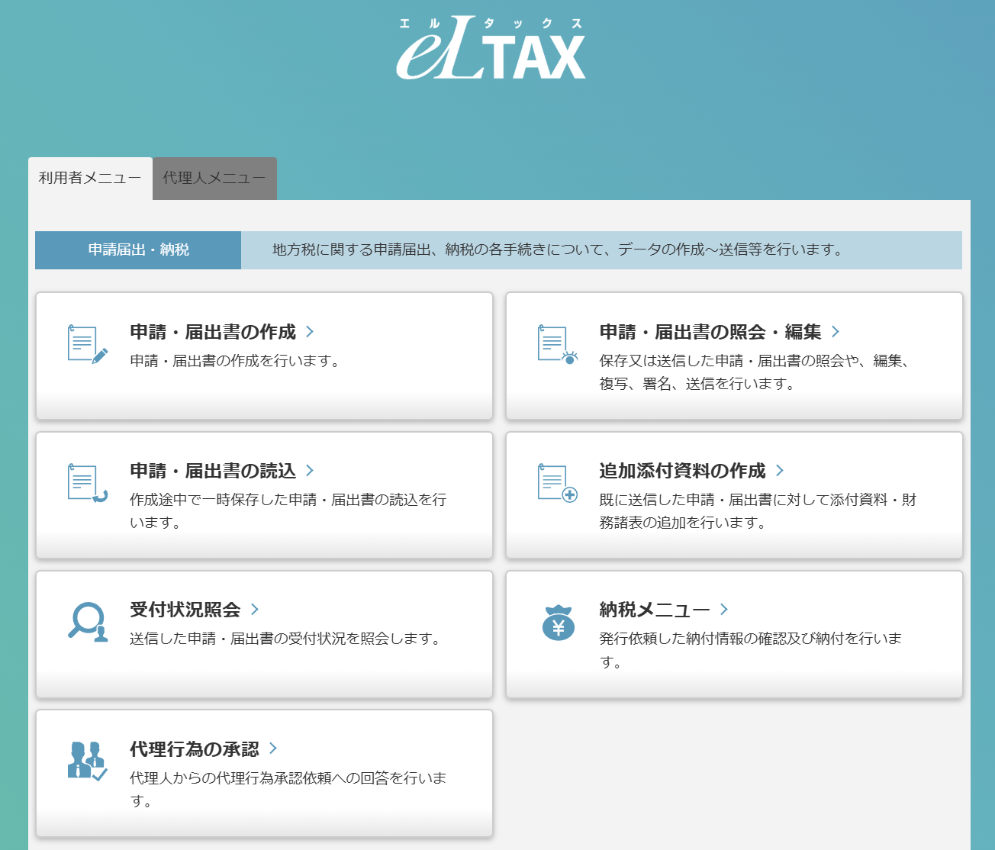Select the 利用者メニュー tab
Viewport: 995px width, 850px height.
click(90, 179)
